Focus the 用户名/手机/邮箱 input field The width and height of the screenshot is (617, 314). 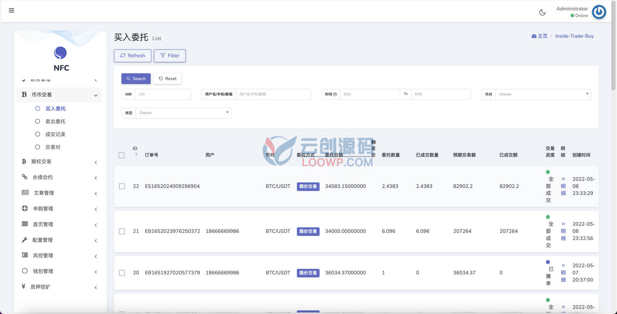pos(273,94)
